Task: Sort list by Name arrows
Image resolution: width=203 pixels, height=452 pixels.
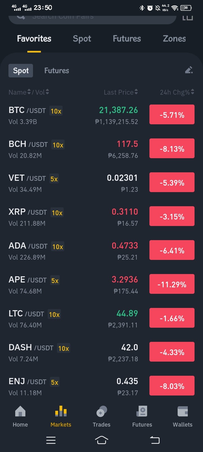Action: point(29,92)
